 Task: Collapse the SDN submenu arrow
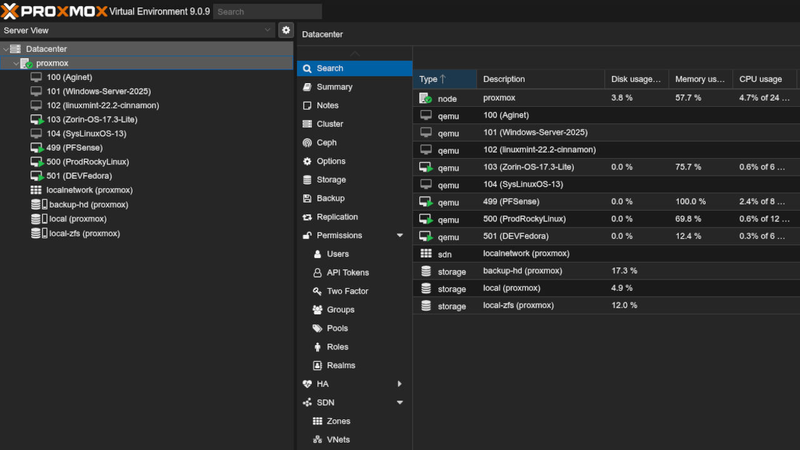[x=400, y=402]
